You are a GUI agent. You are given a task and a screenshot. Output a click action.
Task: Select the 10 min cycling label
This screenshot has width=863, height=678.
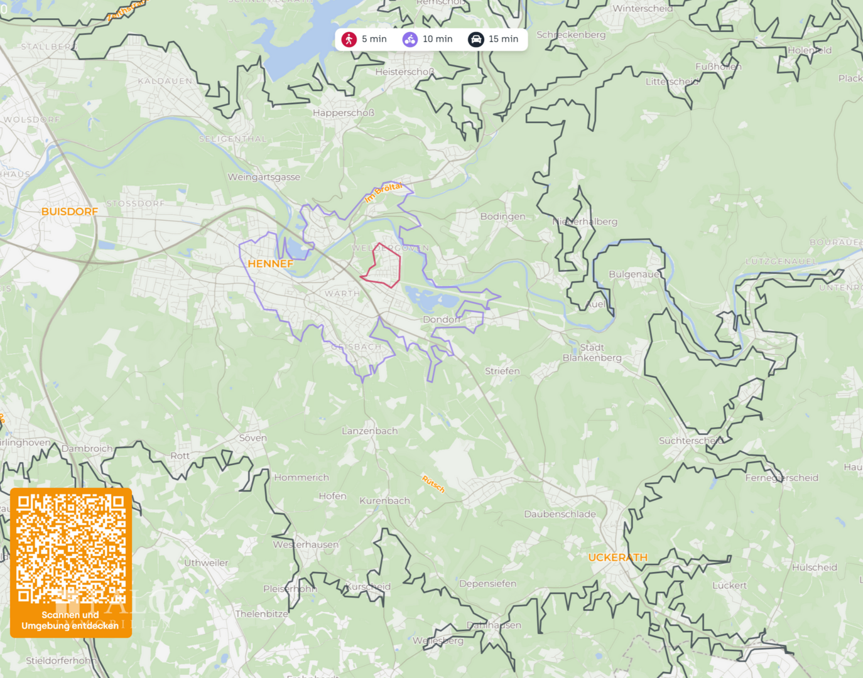438,39
